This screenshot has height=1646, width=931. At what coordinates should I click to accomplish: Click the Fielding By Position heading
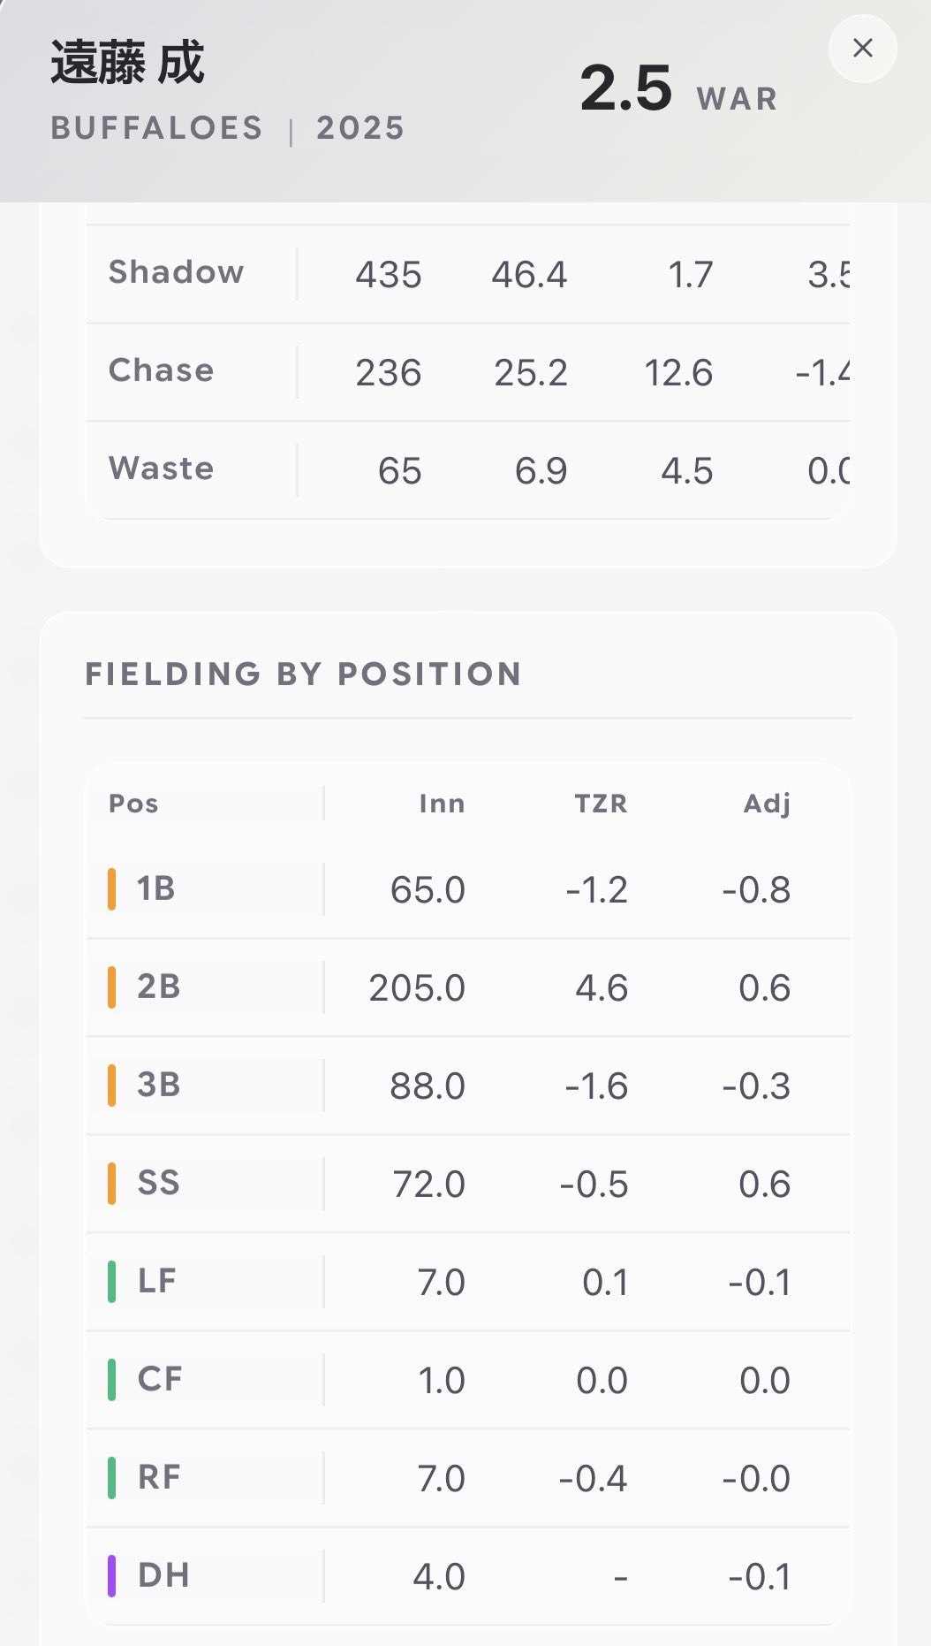pos(303,674)
